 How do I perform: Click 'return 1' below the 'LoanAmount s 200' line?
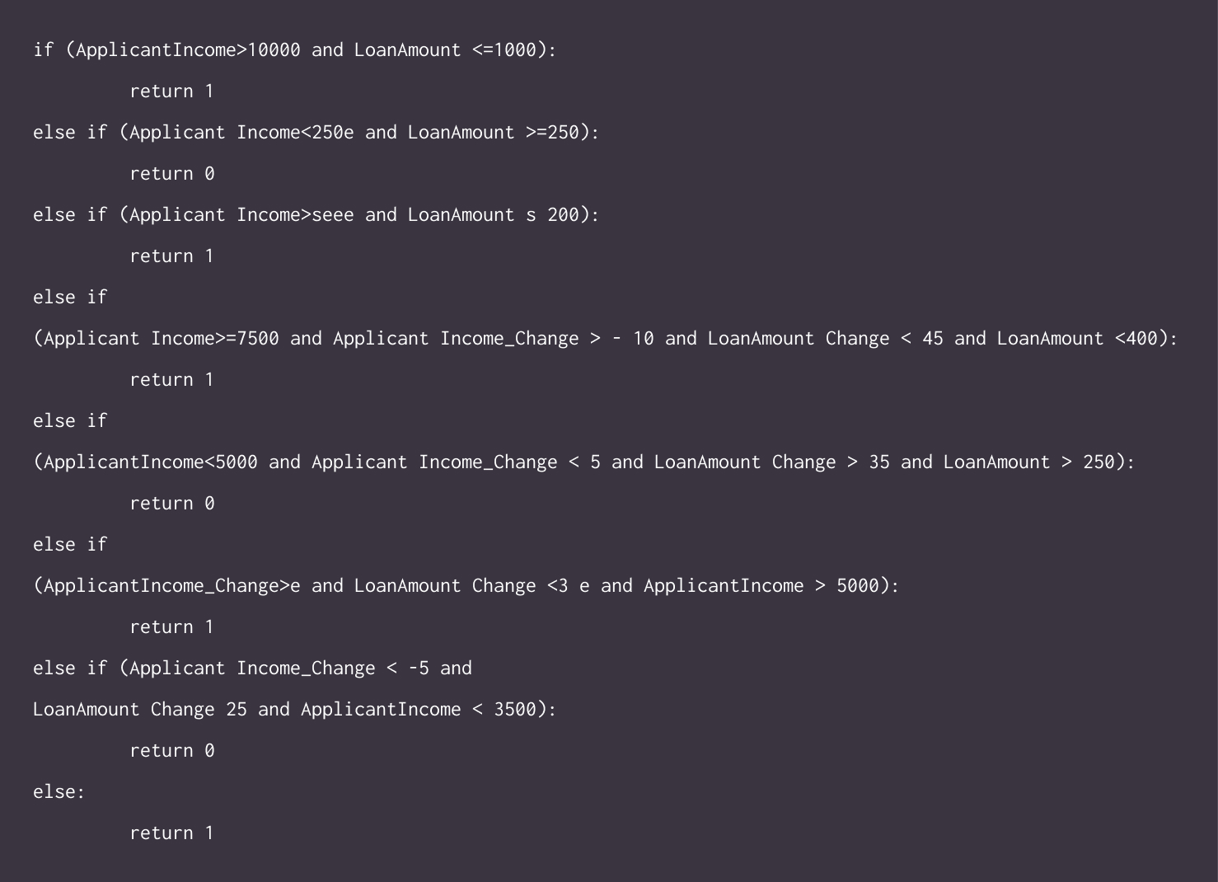(x=171, y=256)
